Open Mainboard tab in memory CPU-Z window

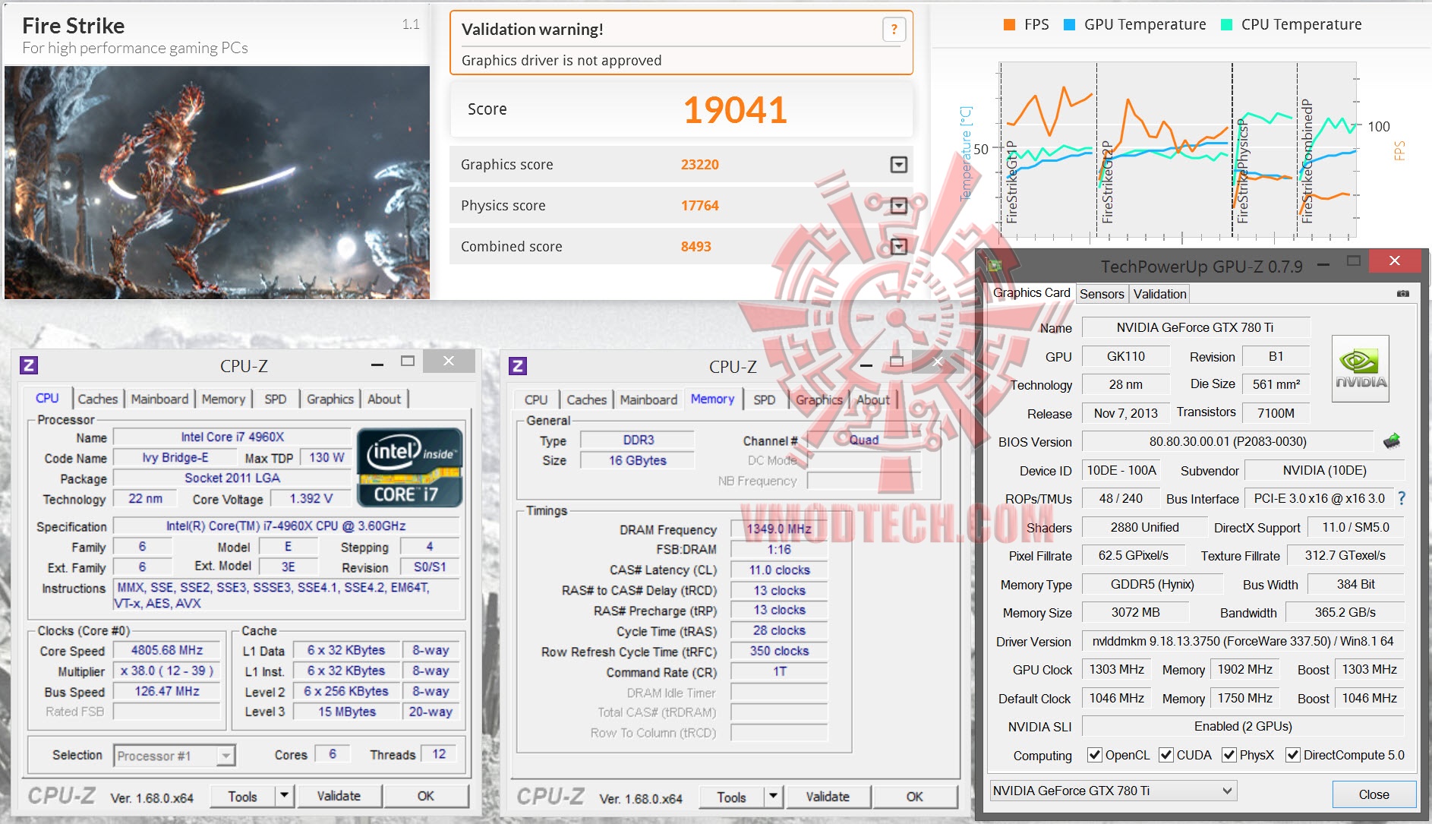click(x=648, y=399)
